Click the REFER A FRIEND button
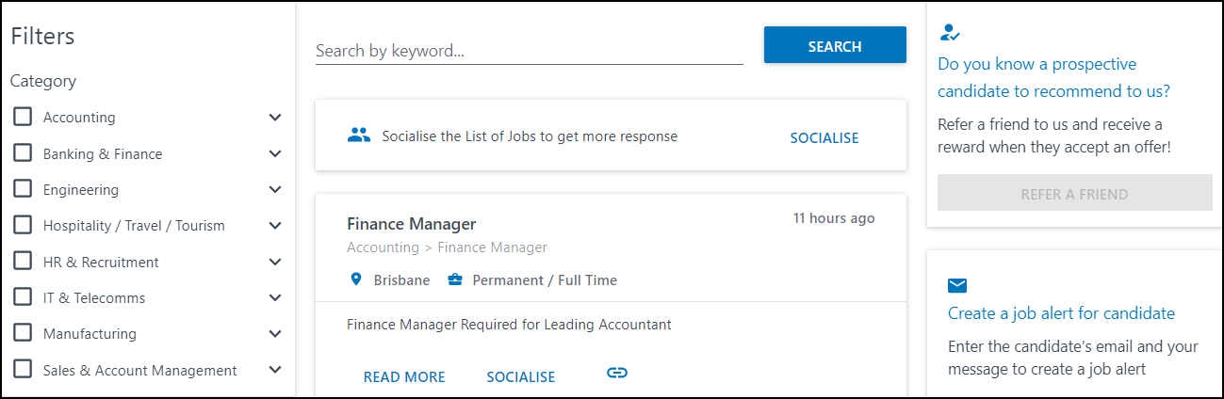Viewport: 1224px width, 399px height. [1074, 193]
